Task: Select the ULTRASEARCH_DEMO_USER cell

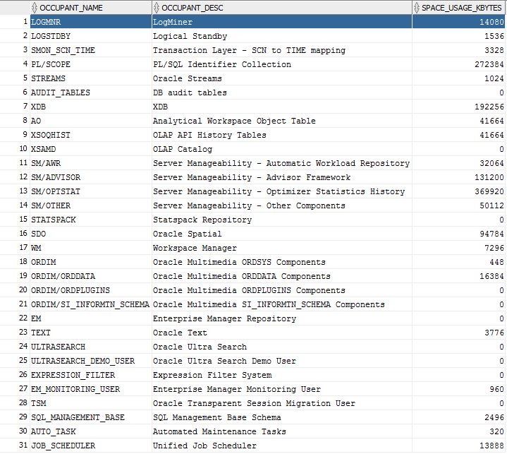Action: (91, 361)
